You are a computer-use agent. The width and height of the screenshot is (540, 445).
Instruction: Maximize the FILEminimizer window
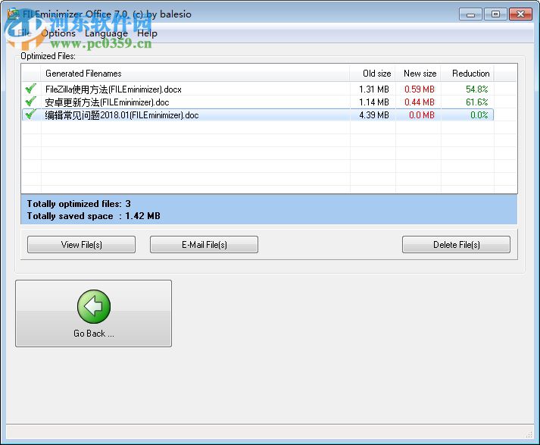point(495,14)
